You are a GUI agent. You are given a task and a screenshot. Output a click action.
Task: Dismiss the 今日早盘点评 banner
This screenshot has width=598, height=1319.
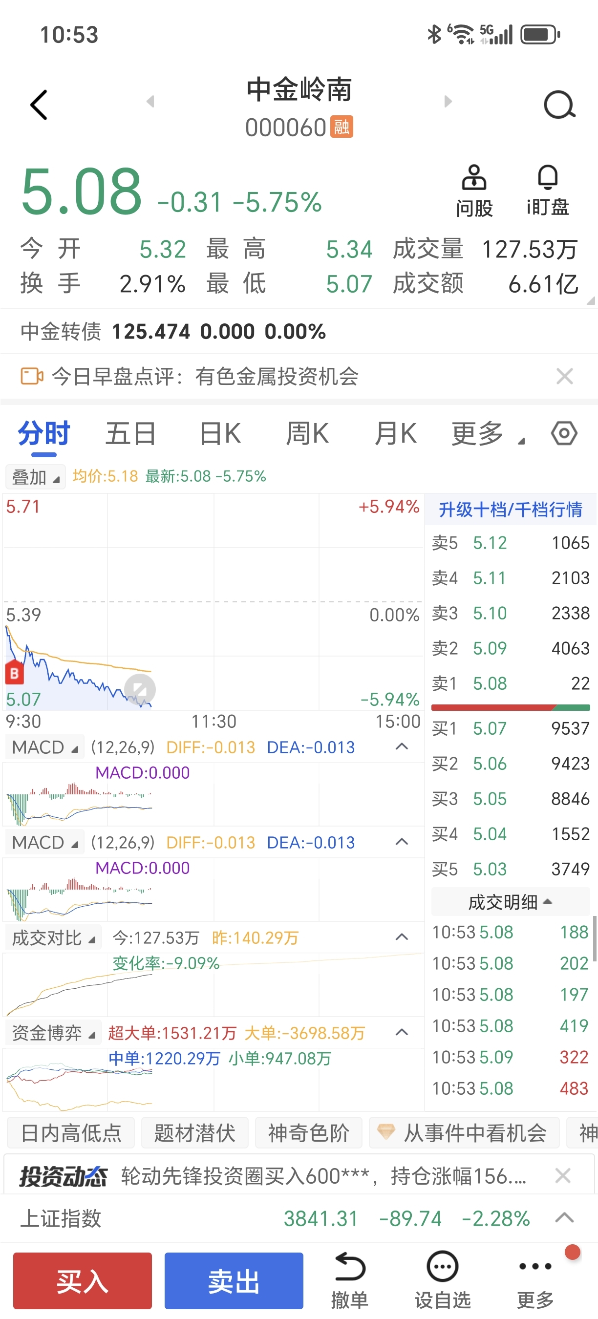[x=565, y=376]
